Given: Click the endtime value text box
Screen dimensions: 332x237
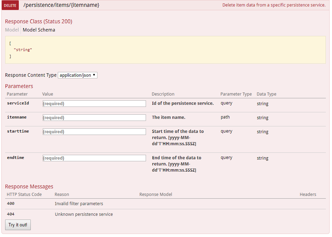Looking at the screenshot, I should click(94, 158).
